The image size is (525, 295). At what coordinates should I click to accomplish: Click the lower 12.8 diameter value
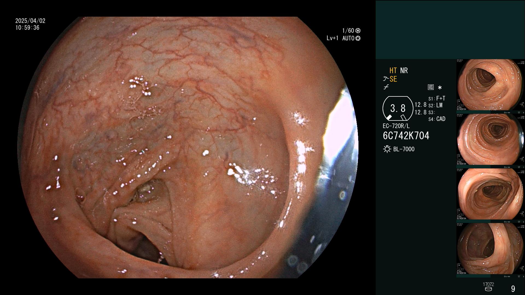point(421,112)
